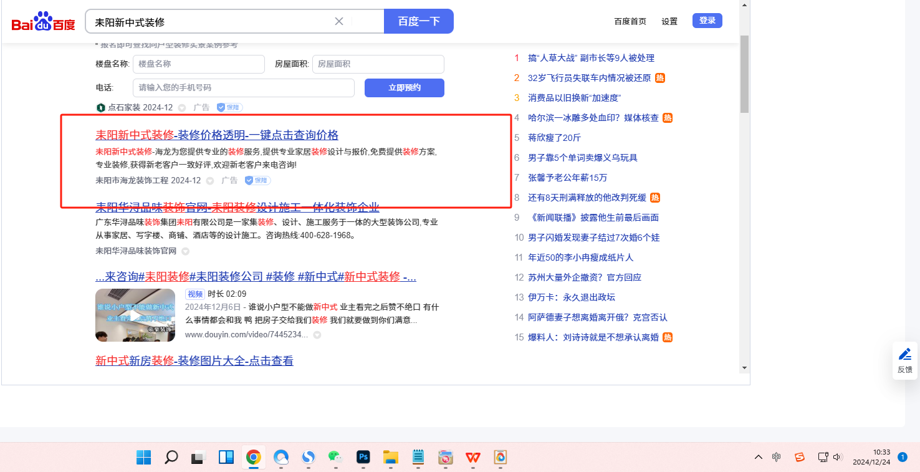Image resolution: width=920 pixels, height=472 pixels.
Task: Click the Baidu logo
Action: click(43, 22)
